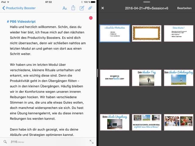The image size is (195, 146).
Task: Tap the 07:32 clock in the status bar
Action: point(48,2)
